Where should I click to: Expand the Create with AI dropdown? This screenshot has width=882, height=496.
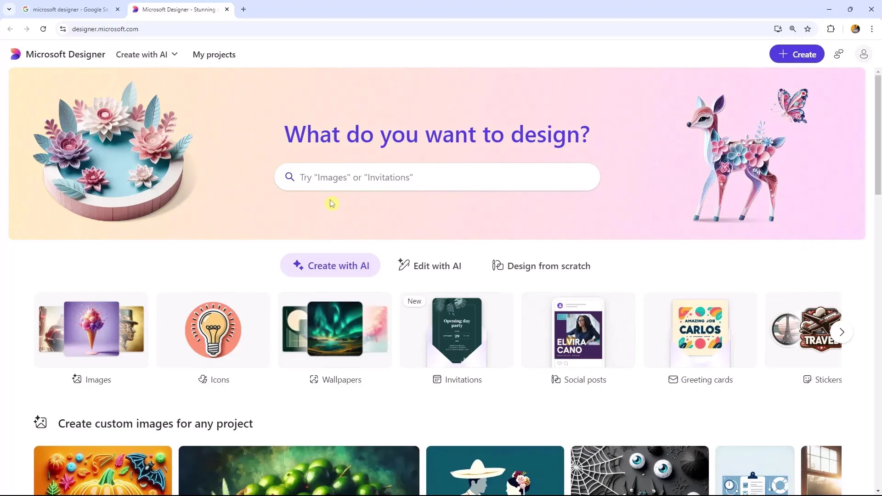(x=147, y=54)
